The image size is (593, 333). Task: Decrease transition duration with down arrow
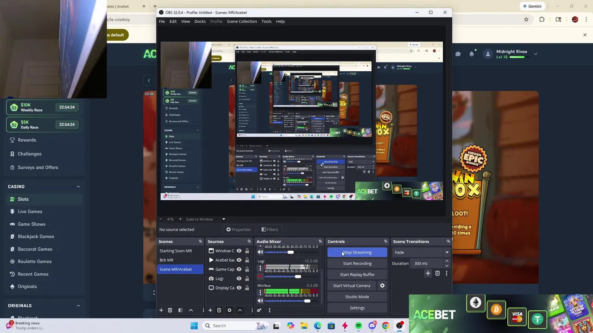(x=447, y=265)
